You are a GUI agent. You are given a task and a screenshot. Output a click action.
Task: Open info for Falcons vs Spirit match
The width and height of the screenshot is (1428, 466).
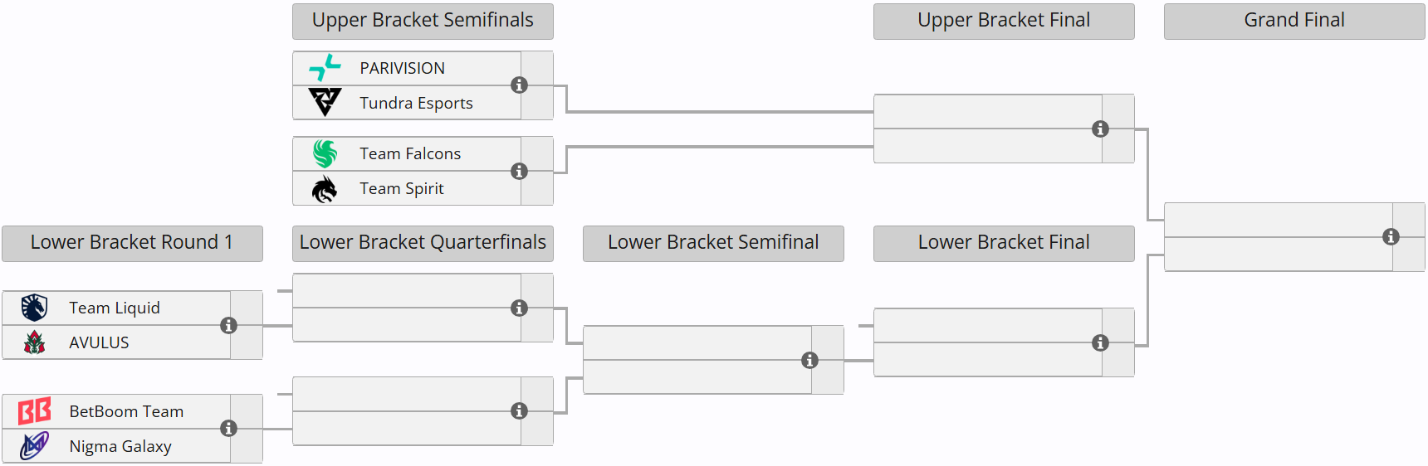(520, 172)
